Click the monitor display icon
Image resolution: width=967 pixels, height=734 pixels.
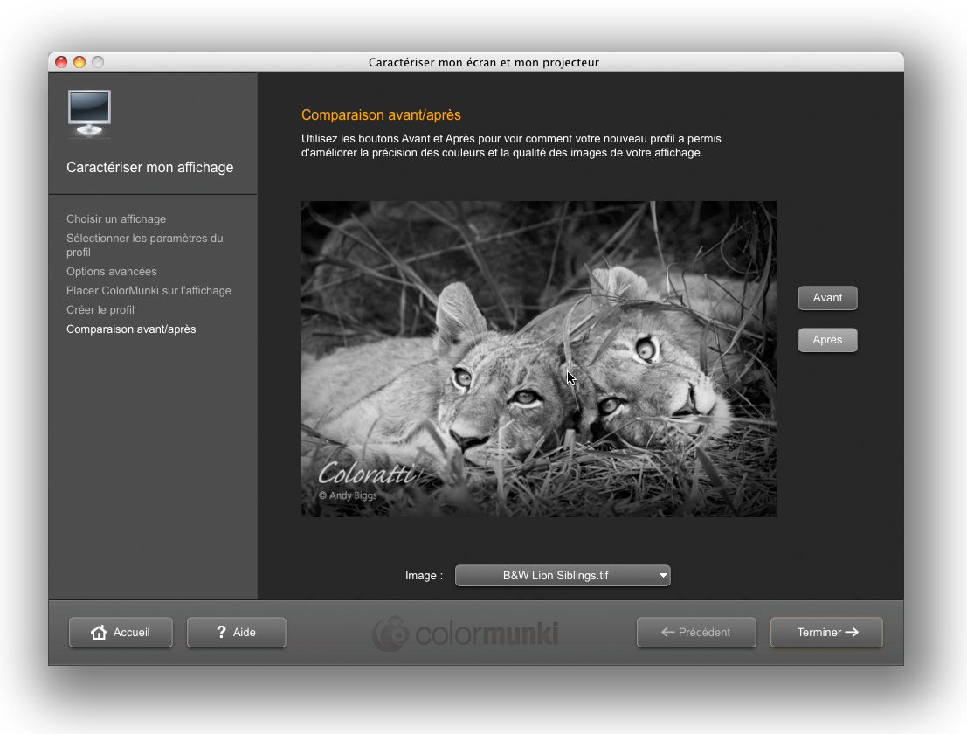[89, 113]
